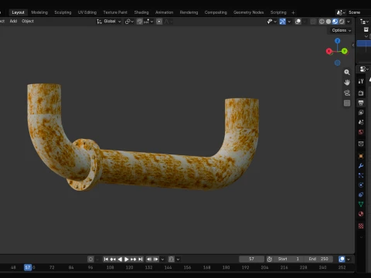This screenshot has width=371, height=278.
Task: Click the use preview range clock icon
Action: 270,259
